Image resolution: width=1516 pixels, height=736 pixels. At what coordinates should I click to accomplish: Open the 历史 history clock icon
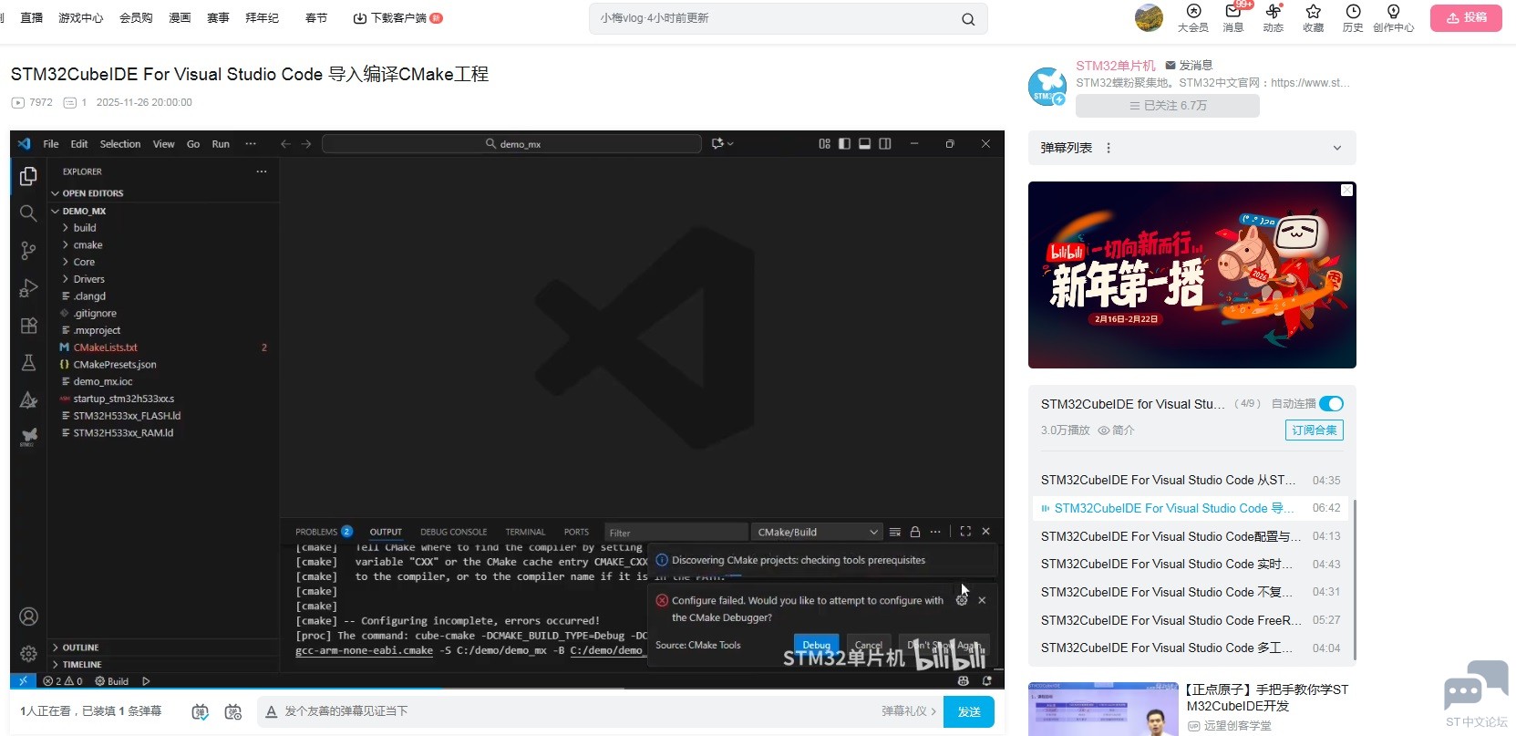click(x=1353, y=16)
